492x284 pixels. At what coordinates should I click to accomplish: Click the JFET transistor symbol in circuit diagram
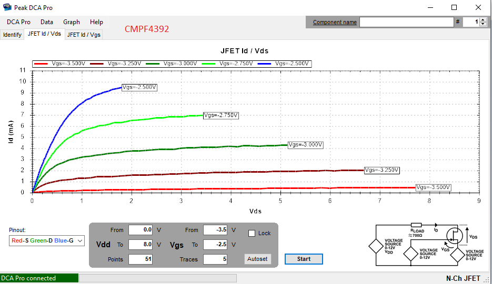[x=454, y=236]
